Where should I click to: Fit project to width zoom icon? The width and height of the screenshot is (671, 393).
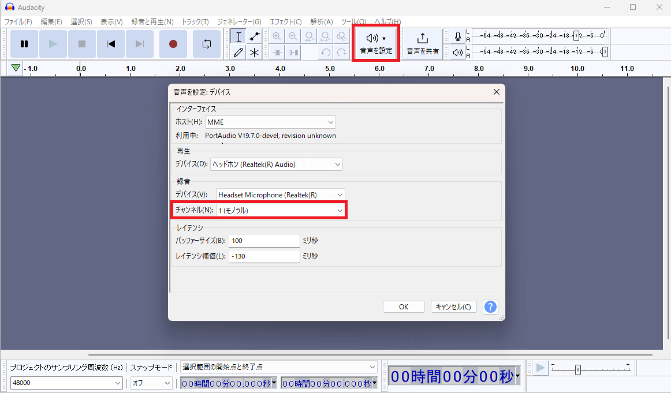(325, 37)
